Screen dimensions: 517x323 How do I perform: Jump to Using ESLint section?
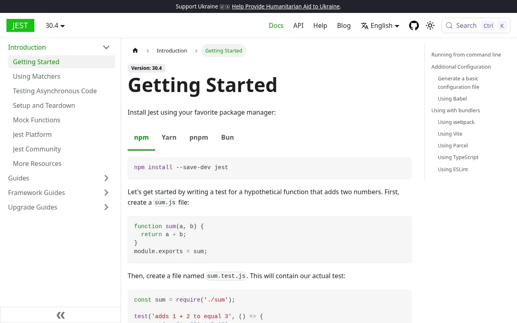(x=453, y=169)
